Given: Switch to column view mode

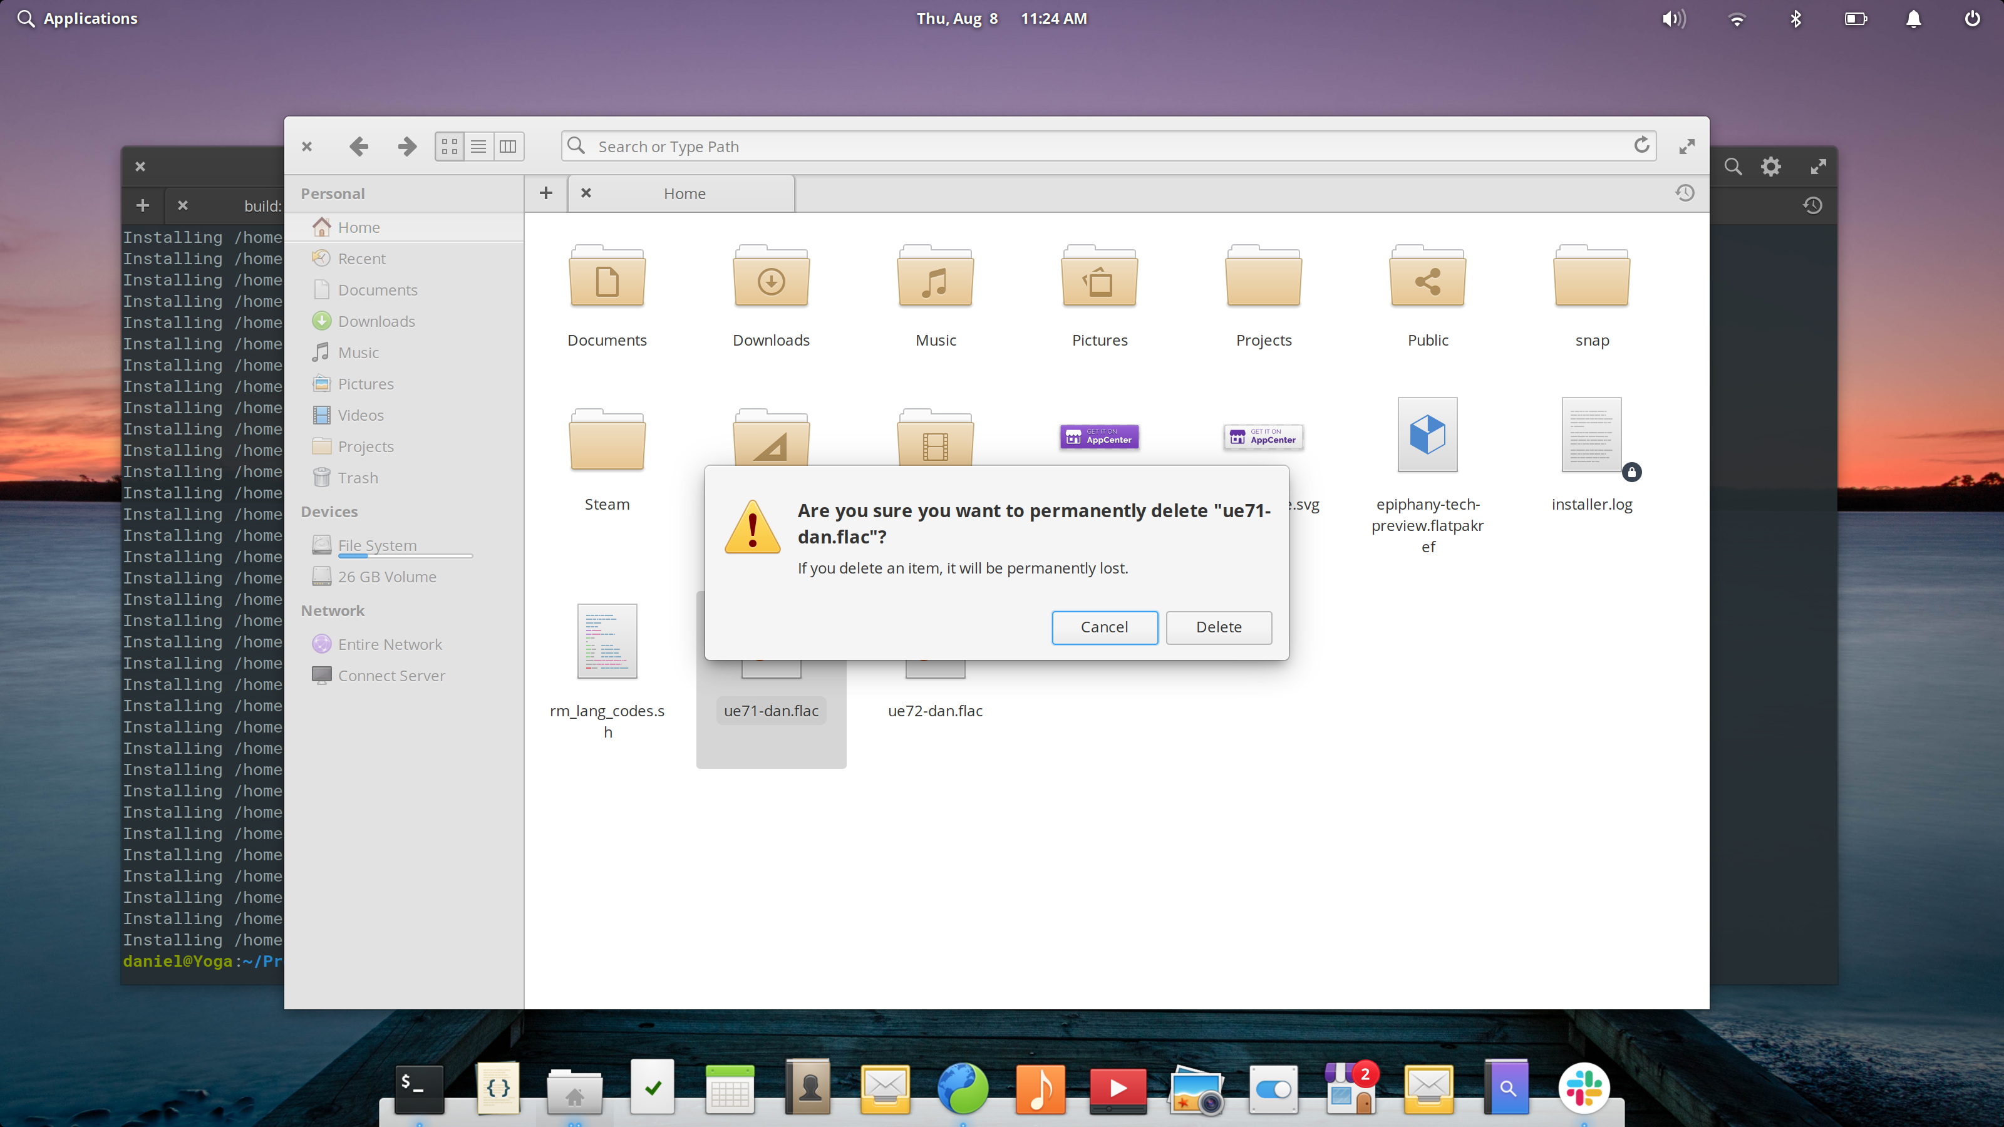Looking at the screenshot, I should [x=507, y=145].
